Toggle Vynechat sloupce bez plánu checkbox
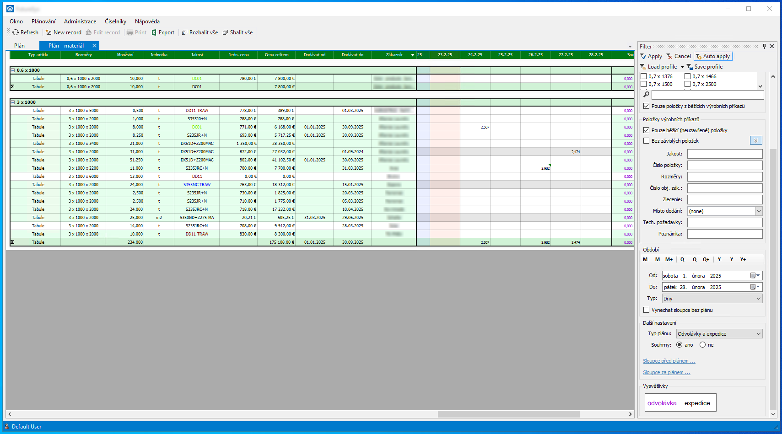This screenshot has height=434, width=782. tap(647, 310)
